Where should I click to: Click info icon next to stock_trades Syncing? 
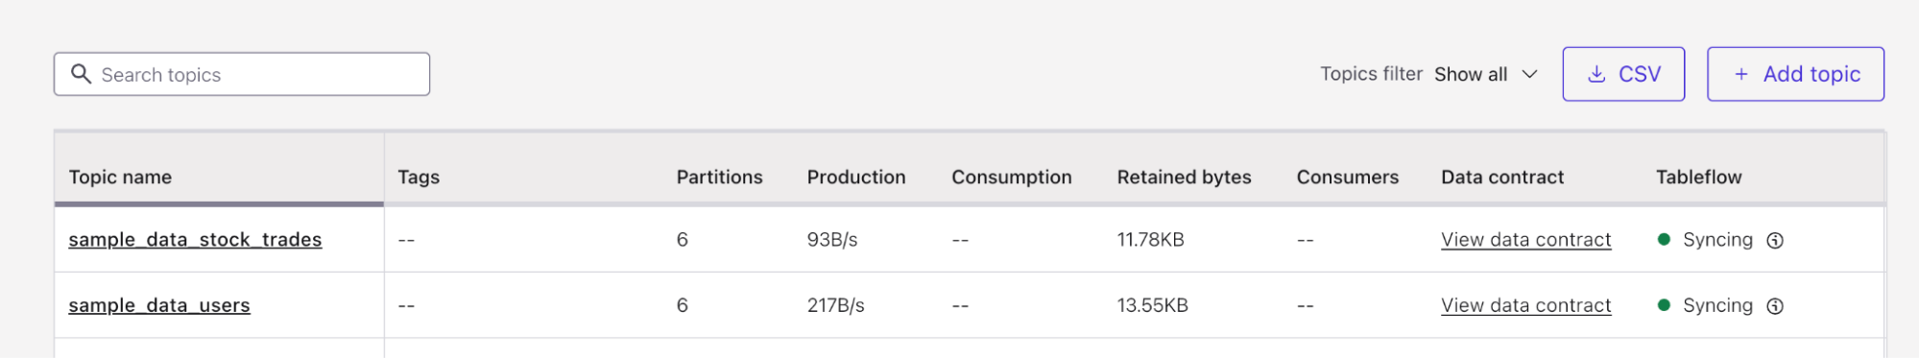[x=1775, y=240]
